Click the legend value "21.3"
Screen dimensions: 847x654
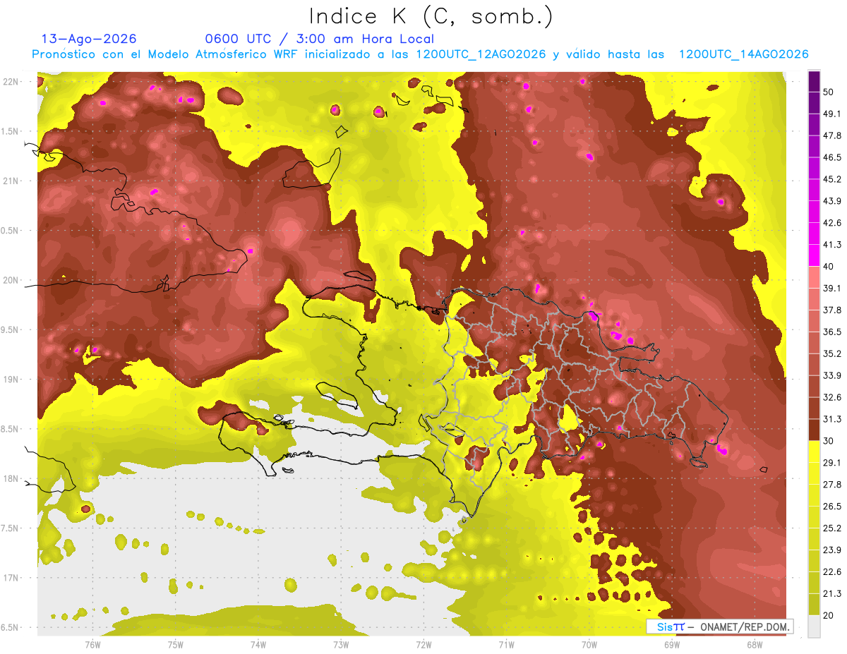click(832, 594)
